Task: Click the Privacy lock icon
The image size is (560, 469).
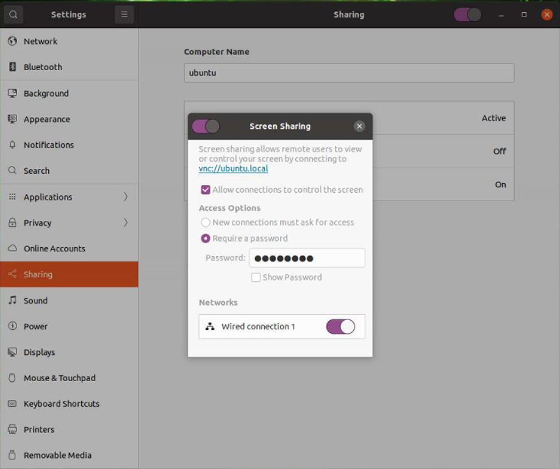Action: (12, 223)
